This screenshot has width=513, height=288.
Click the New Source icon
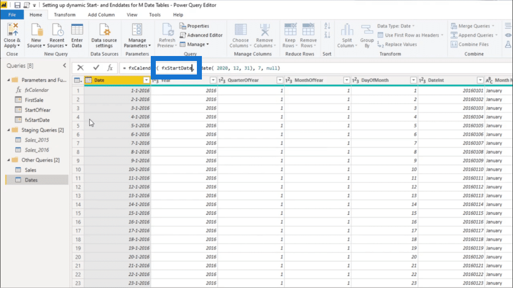[x=36, y=29]
